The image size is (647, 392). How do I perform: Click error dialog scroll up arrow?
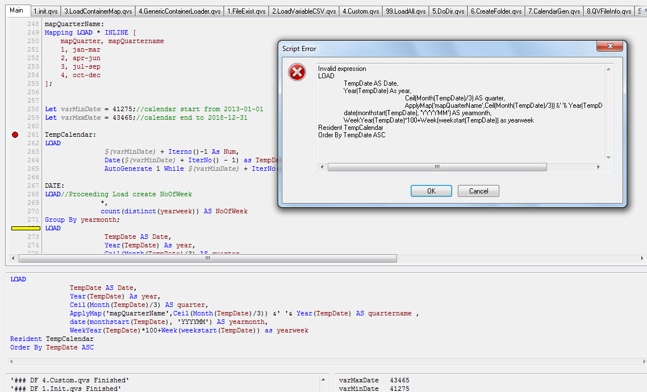tap(608, 69)
